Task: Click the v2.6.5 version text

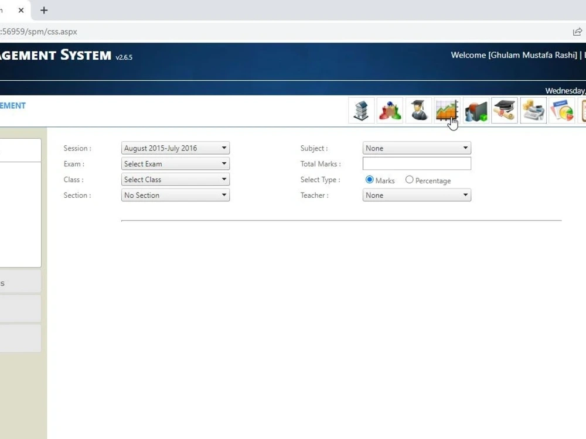Action: 124,57
